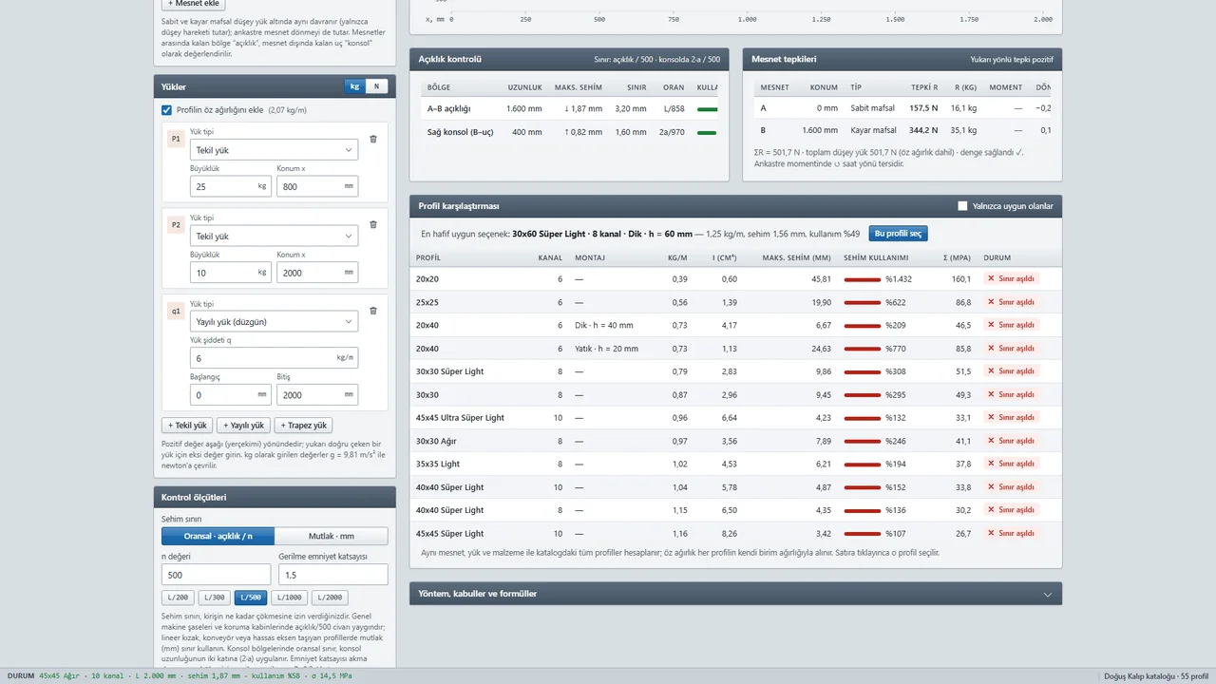Viewport: 1216px width, 684px height.
Task: Select the '35x35 Light' profile row
Action: pos(735,465)
